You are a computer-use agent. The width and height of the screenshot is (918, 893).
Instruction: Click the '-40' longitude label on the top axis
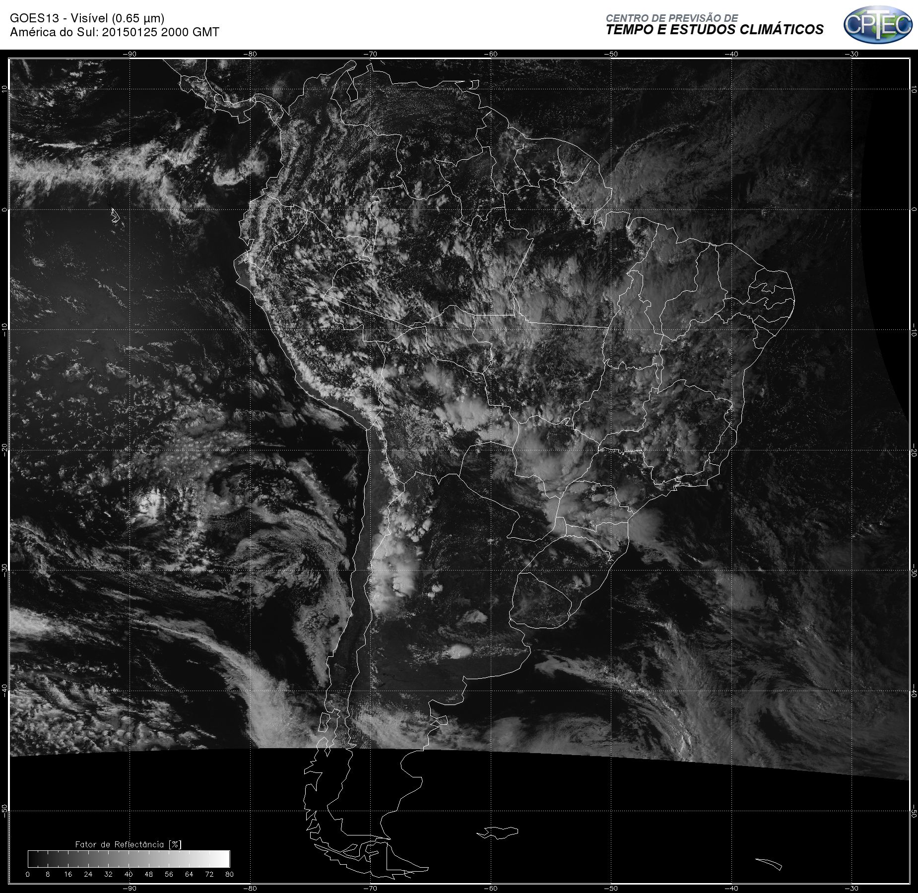point(731,54)
